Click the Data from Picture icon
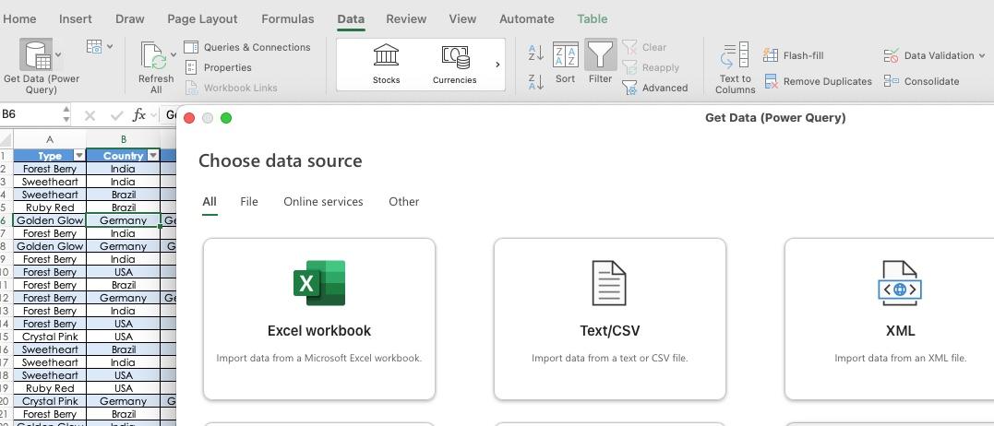The image size is (994, 426). (94, 47)
